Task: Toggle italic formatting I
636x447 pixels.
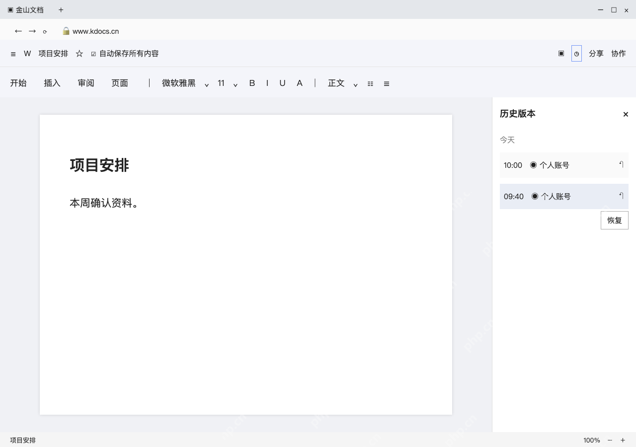Action: [267, 83]
